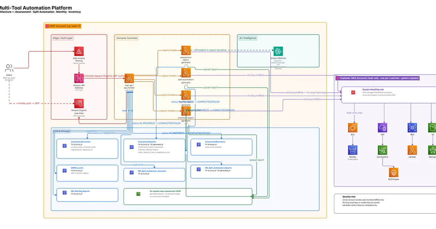The width and height of the screenshot is (436, 229).
Task: Click the Quadra-ReadOnly role title text
Action: point(373,89)
